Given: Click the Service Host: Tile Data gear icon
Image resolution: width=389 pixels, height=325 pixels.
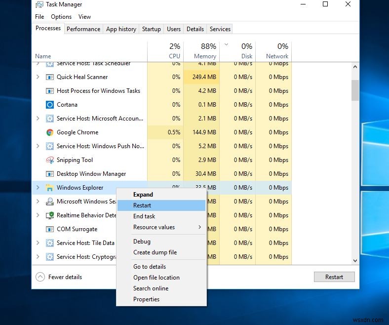Looking at the screenshot, I should pyautogui.click(x=50, y=243).
